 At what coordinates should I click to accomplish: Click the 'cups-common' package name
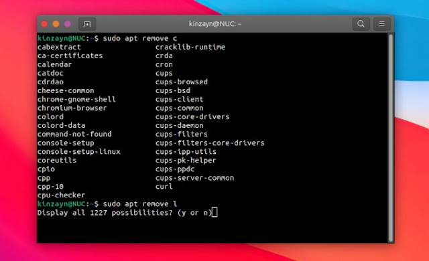pyautogui.click(x=180, y=108)
